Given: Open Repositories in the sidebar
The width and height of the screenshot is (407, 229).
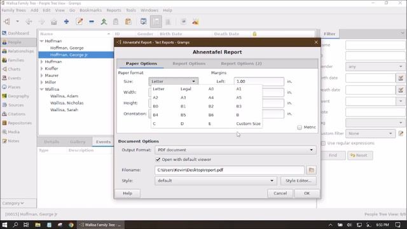Looking at the screenshot, I should pos(17,123).
